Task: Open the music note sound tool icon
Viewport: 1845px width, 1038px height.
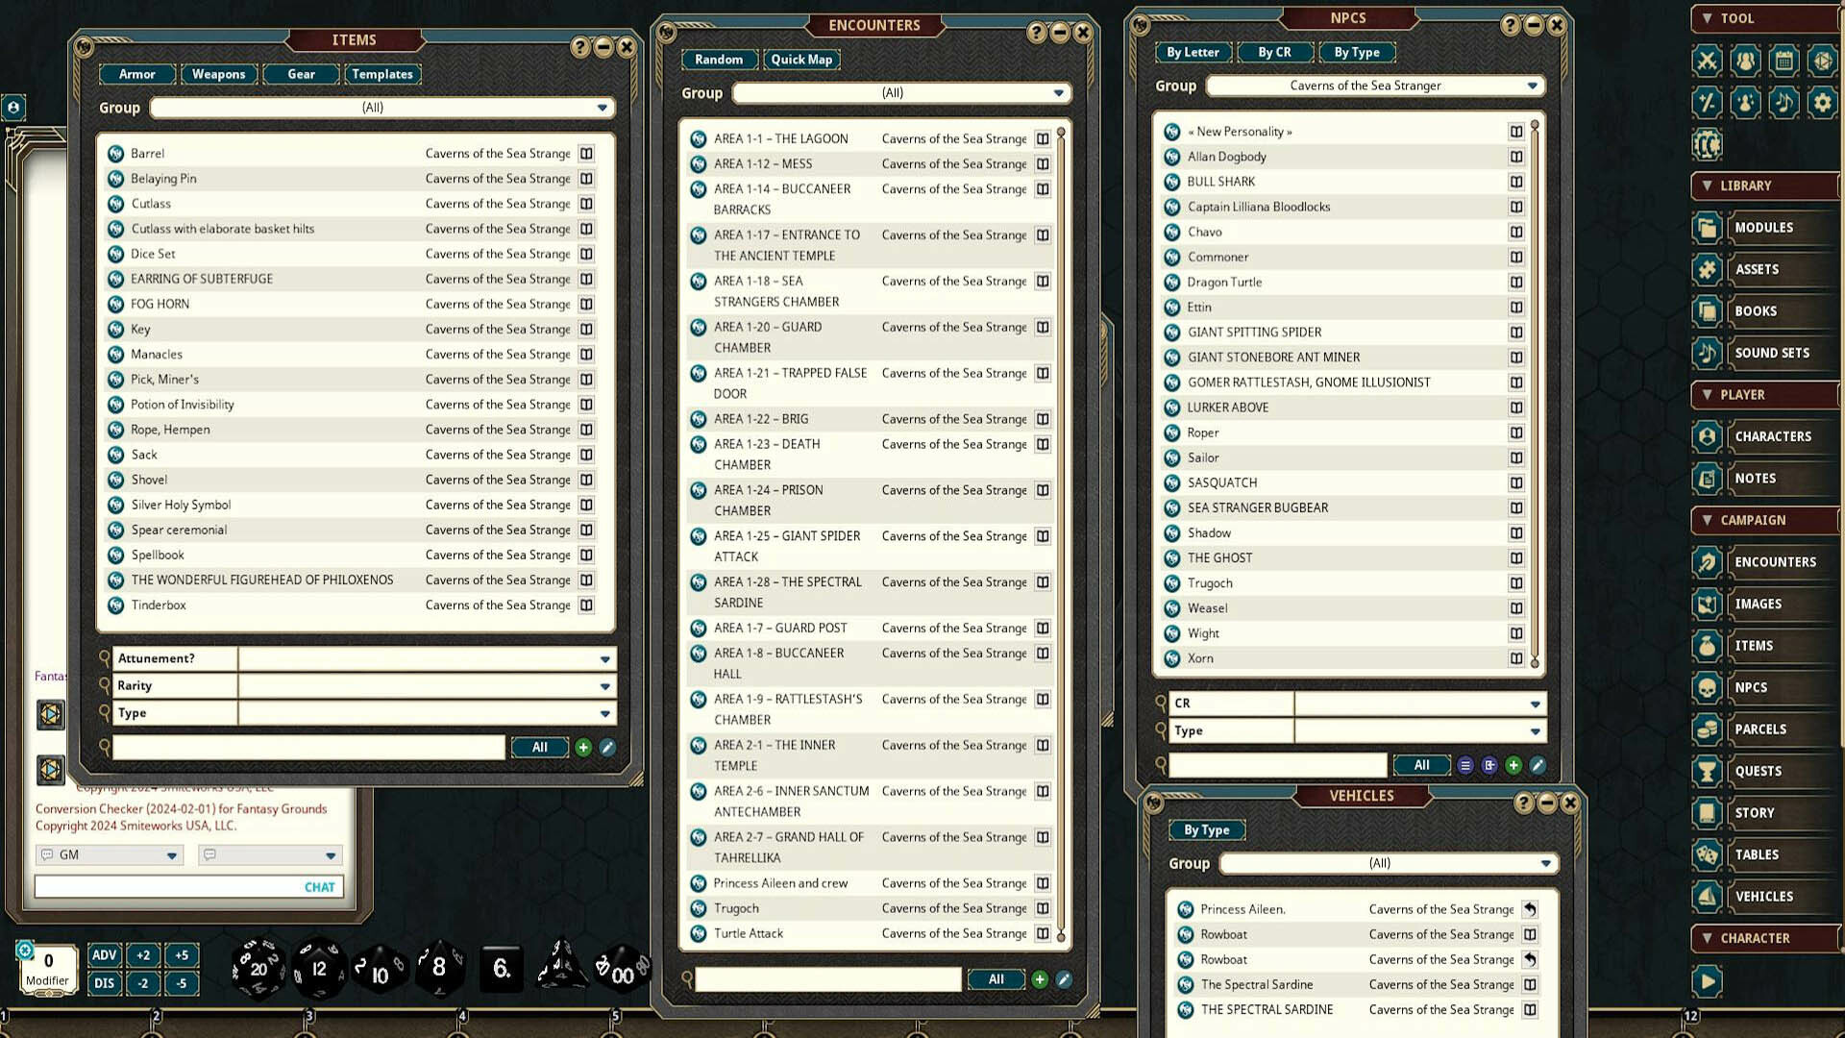Action: (1783, 103)
